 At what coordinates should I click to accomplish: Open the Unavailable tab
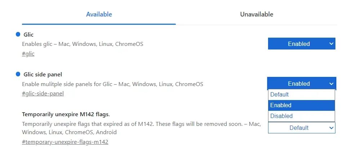(x=257, y=15)
